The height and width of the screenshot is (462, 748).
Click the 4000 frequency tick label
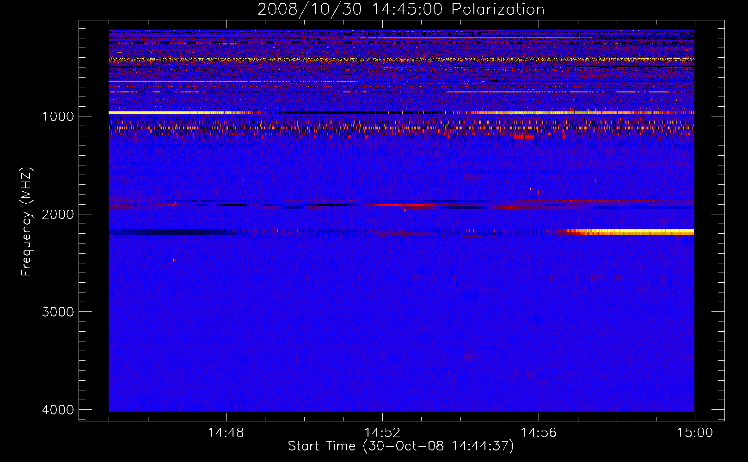coord(58,410)
